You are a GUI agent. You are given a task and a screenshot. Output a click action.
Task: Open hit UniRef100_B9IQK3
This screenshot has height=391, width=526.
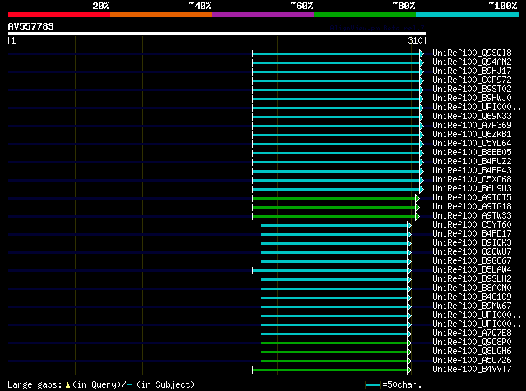tap(472, 243)
